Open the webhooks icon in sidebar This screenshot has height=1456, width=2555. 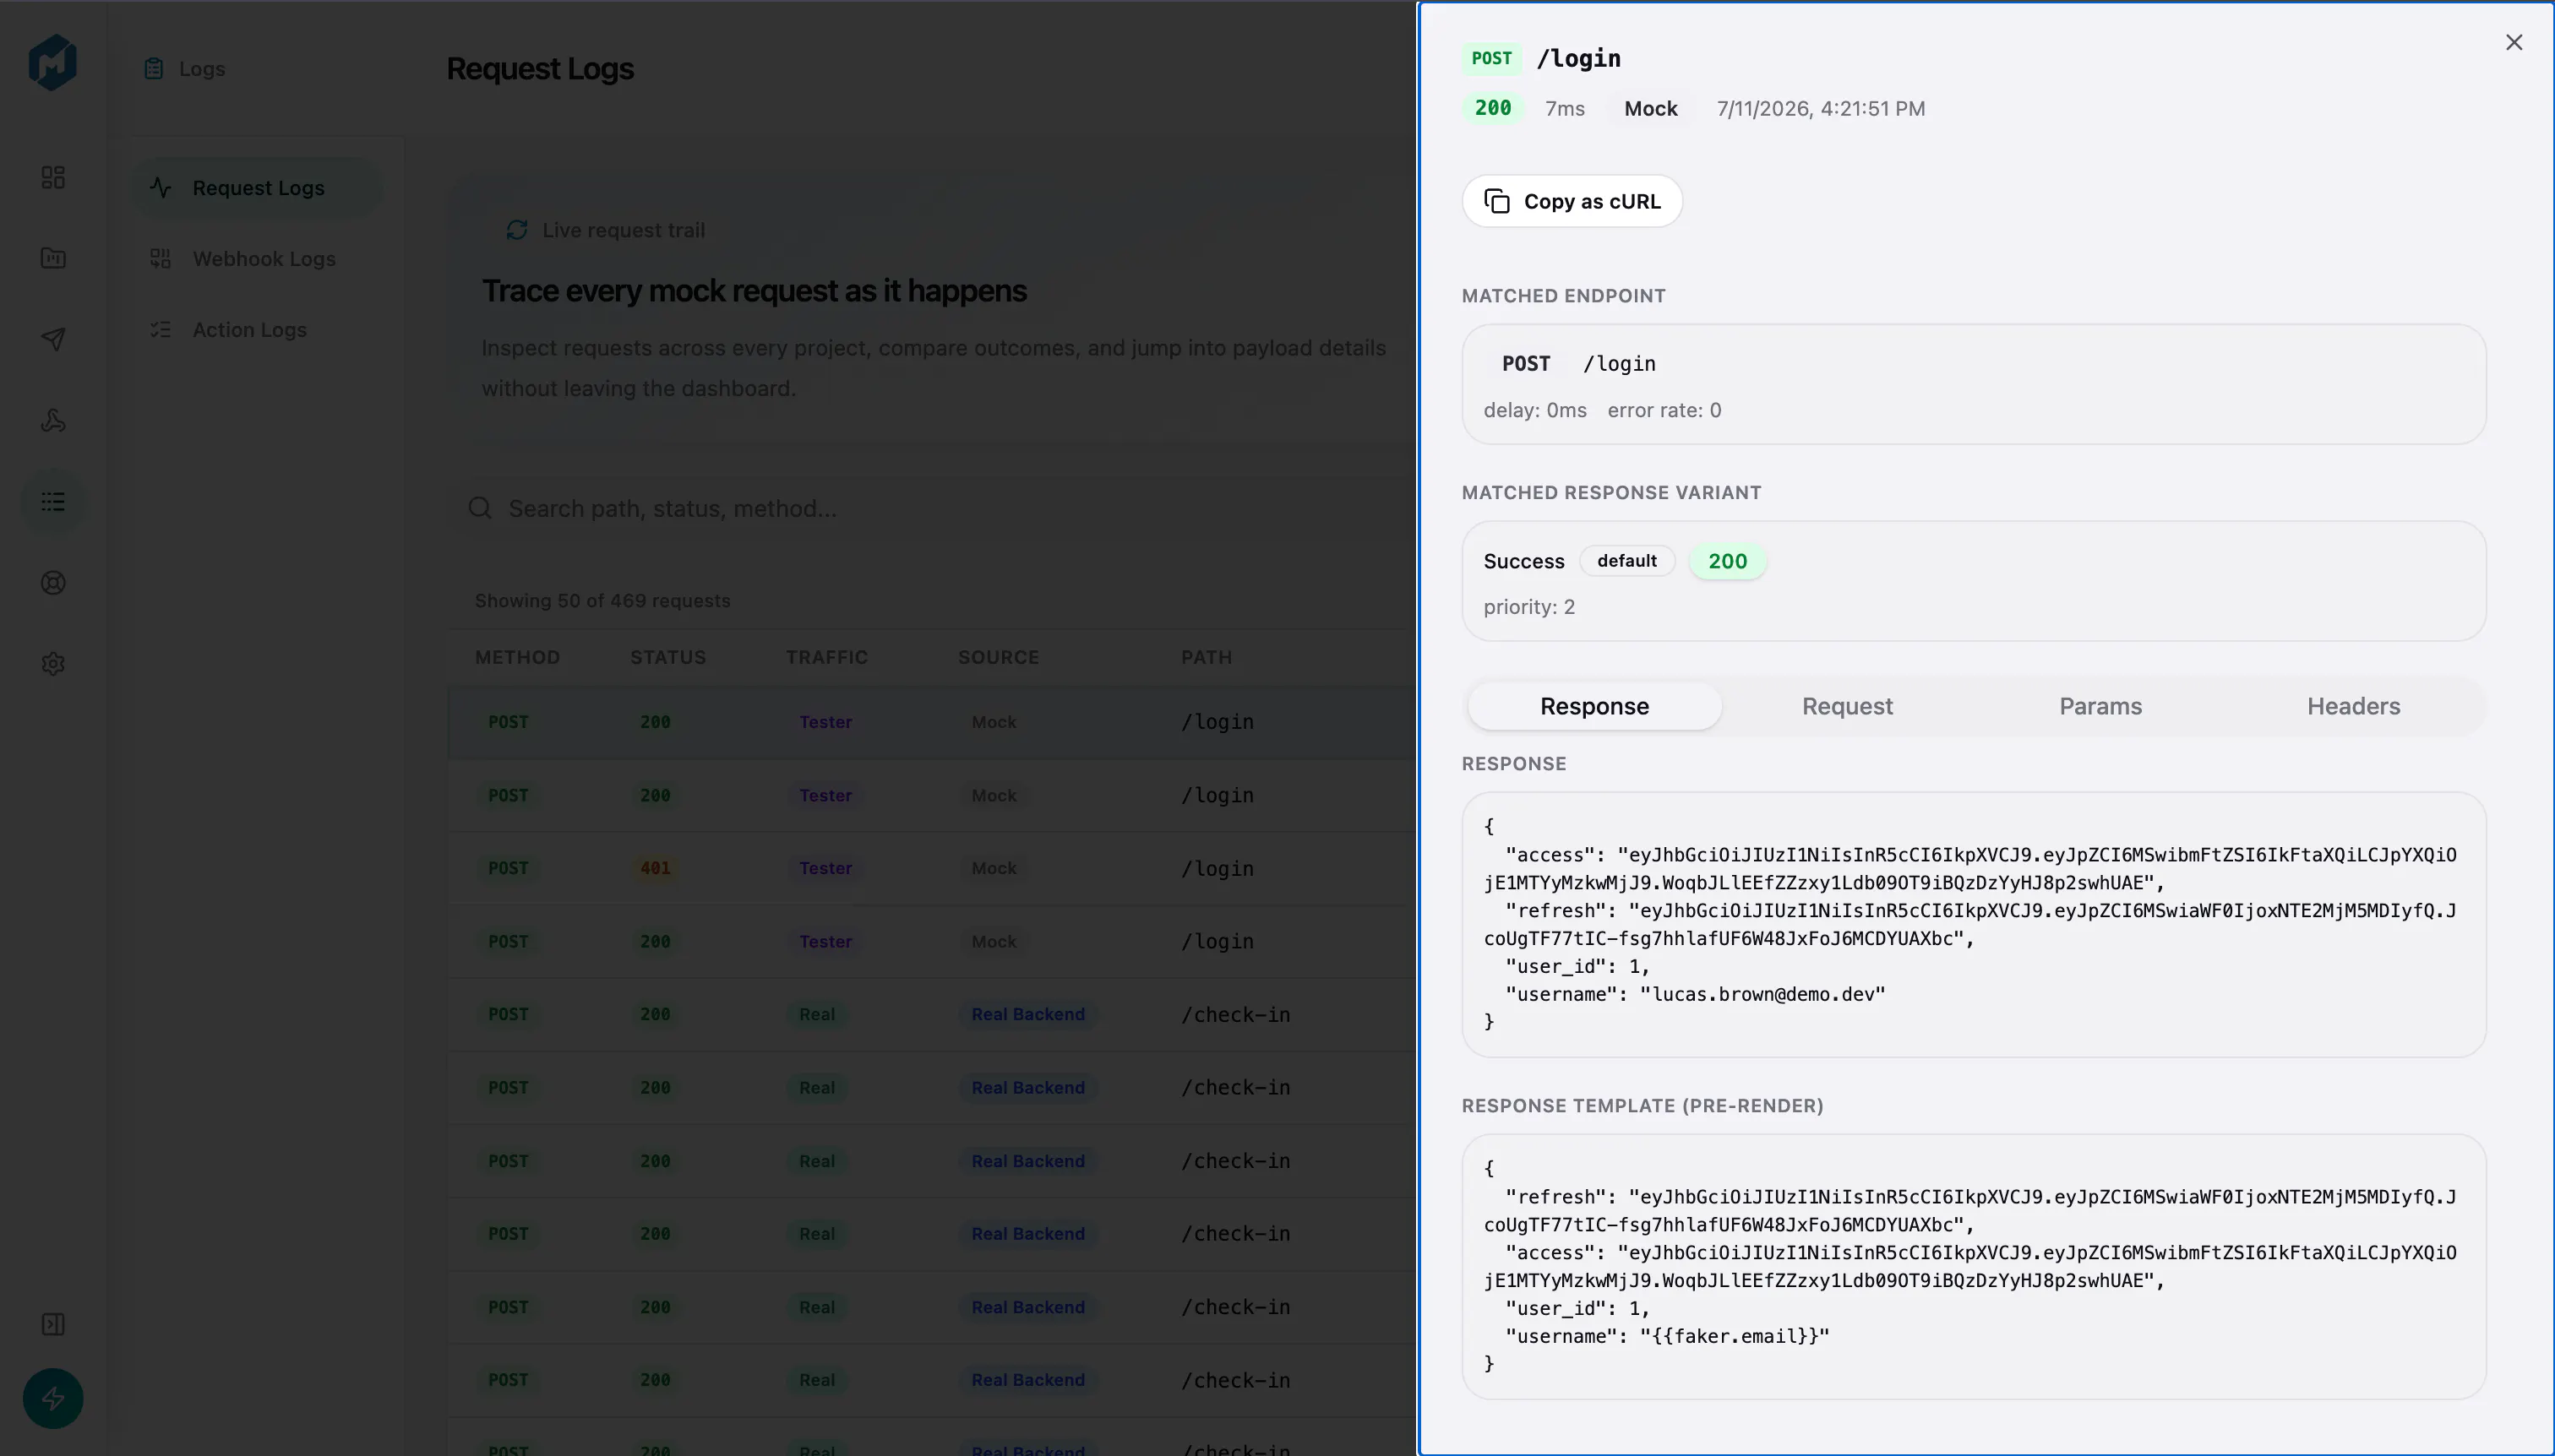[53, 420]
